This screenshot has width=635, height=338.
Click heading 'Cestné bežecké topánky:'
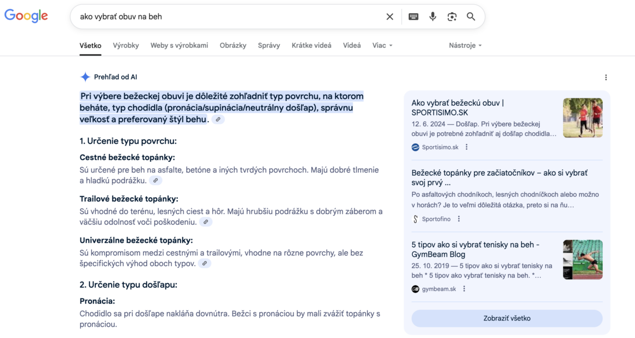tap(127, 158)
